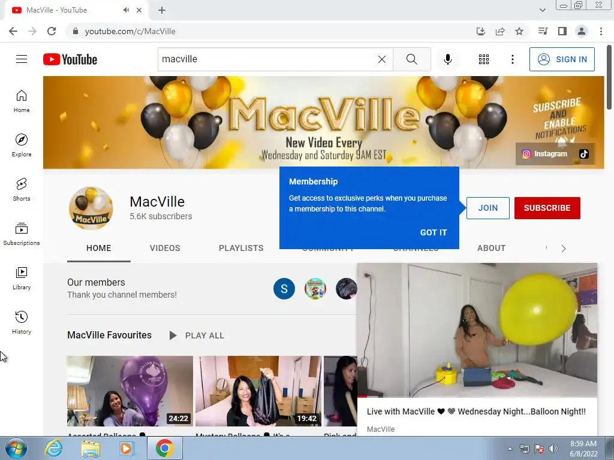Switch to the HOME tab
The height and width of the screenshot is (460, 614).
click(99, 248)
